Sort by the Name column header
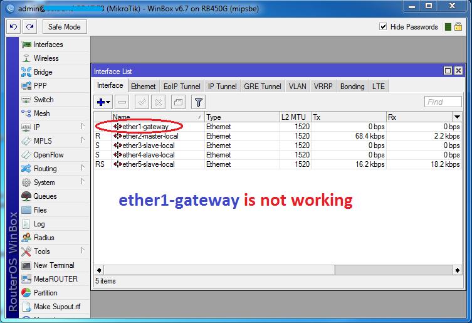Screen dimensions: 472x323 (158, 117)
